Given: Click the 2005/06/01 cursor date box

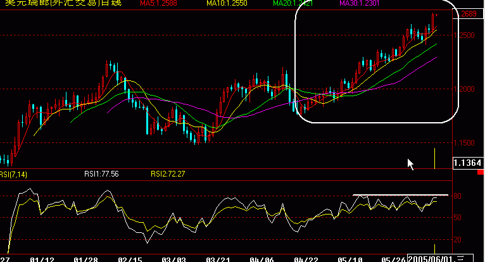Looking at the screenshot, I should 441,258.
